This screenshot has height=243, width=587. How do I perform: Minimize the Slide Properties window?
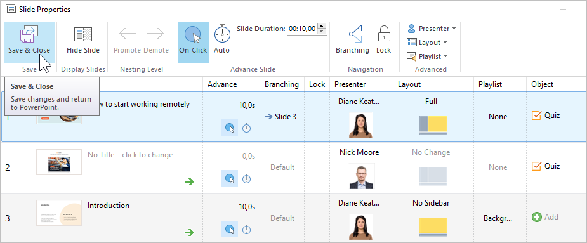click(562, 10)
